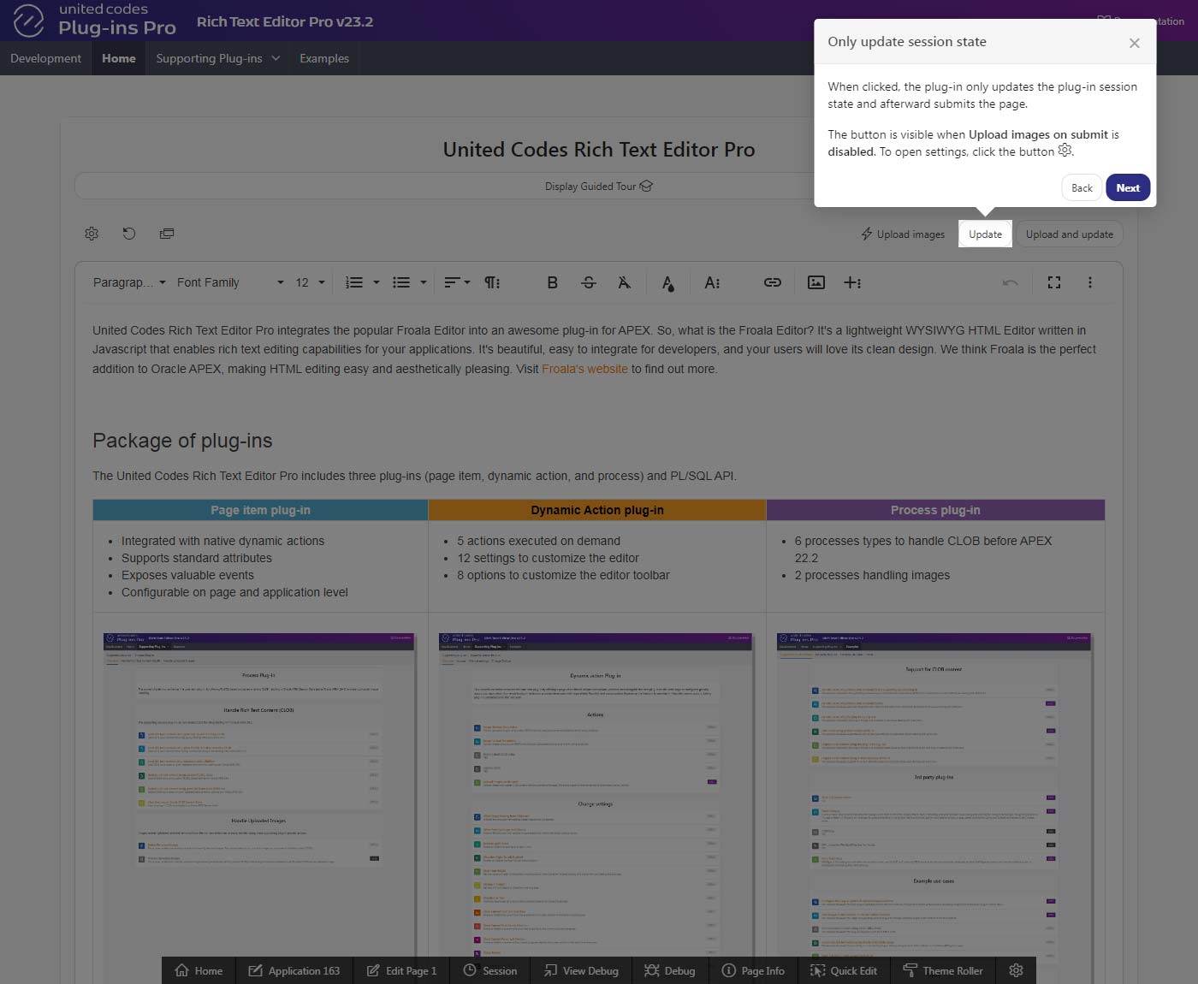The image size is (1198, 984).
Task: Open Application 163 from developer toolbar
Action: click(x=294, y=970)
